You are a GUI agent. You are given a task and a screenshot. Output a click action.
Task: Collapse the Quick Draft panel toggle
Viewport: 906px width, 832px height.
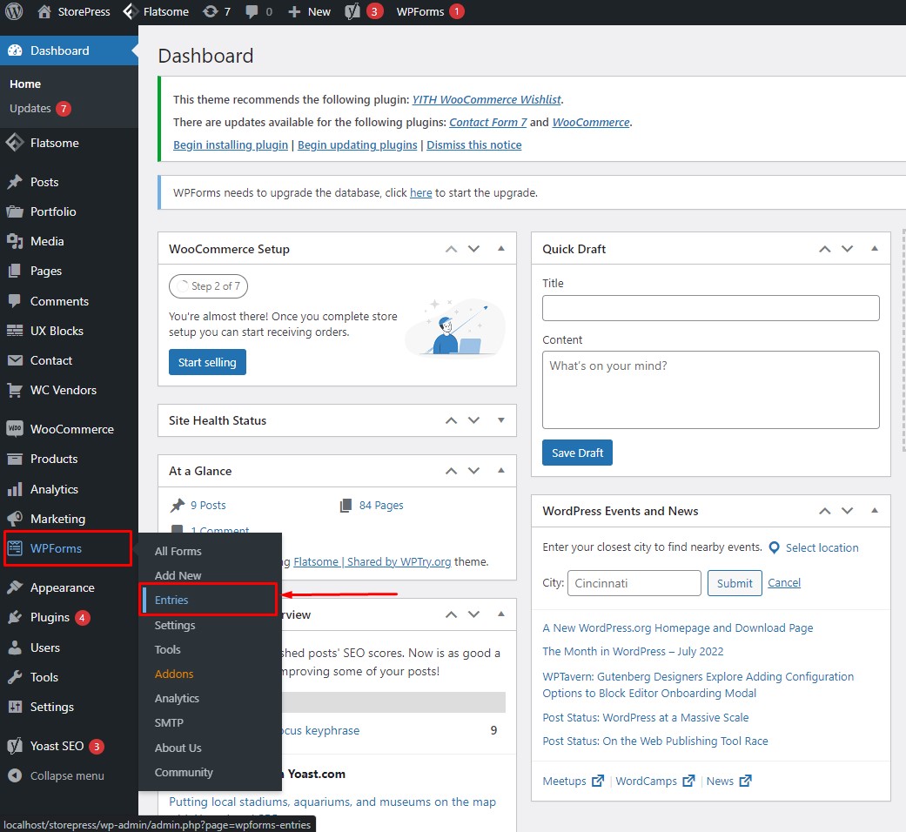874,248
